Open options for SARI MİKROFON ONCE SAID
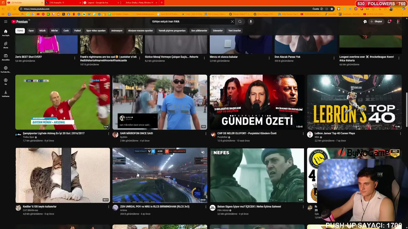 (x=206, y=134)
